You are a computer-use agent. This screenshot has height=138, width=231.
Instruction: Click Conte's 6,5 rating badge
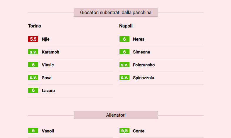coord(124,131)
